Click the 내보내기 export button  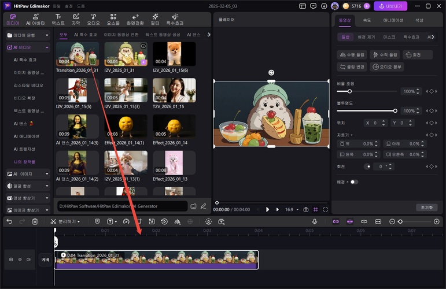pos(390,6)
